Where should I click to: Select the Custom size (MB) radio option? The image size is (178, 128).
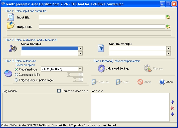(16, 74)
